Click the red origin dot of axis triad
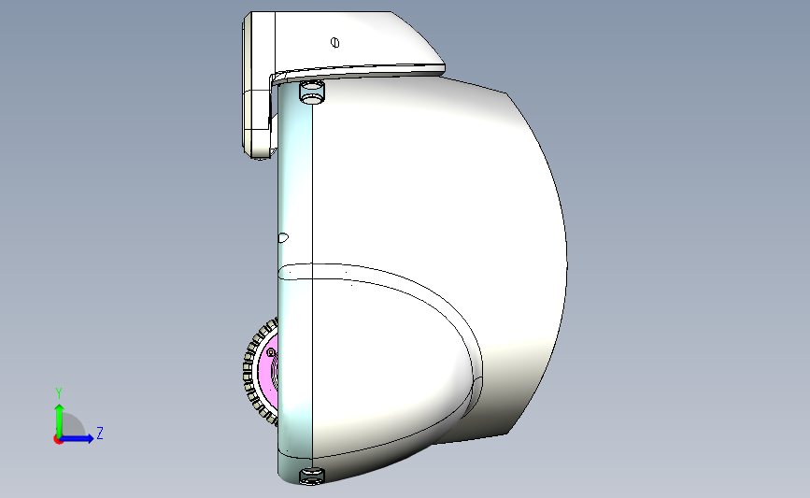 (x=58, y=440)
